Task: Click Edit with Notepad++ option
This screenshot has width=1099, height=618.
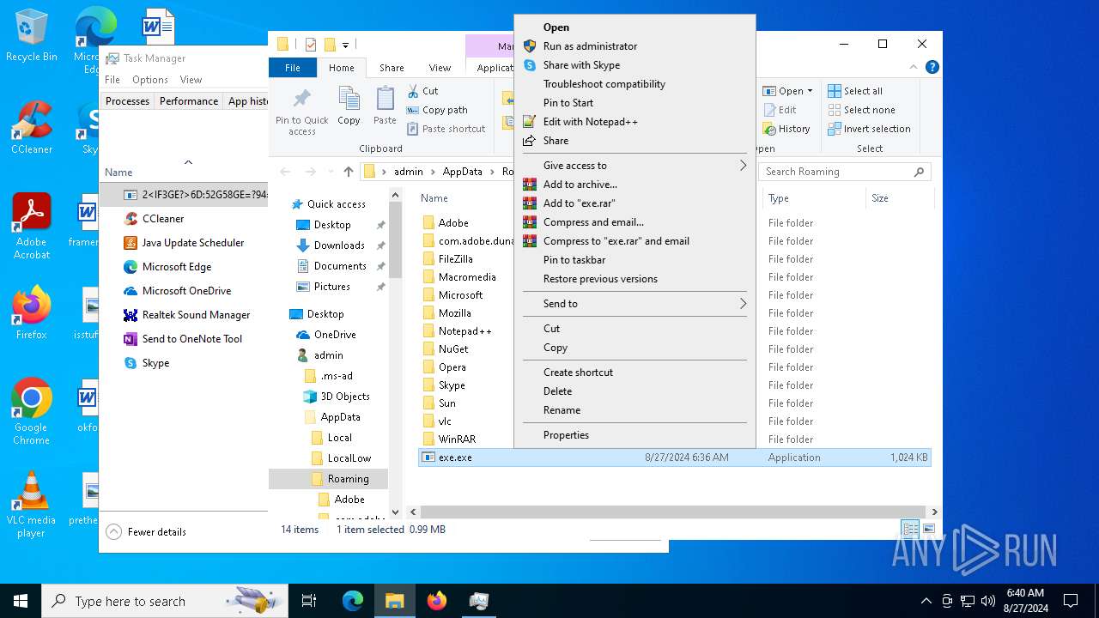Action: [590, 122]
